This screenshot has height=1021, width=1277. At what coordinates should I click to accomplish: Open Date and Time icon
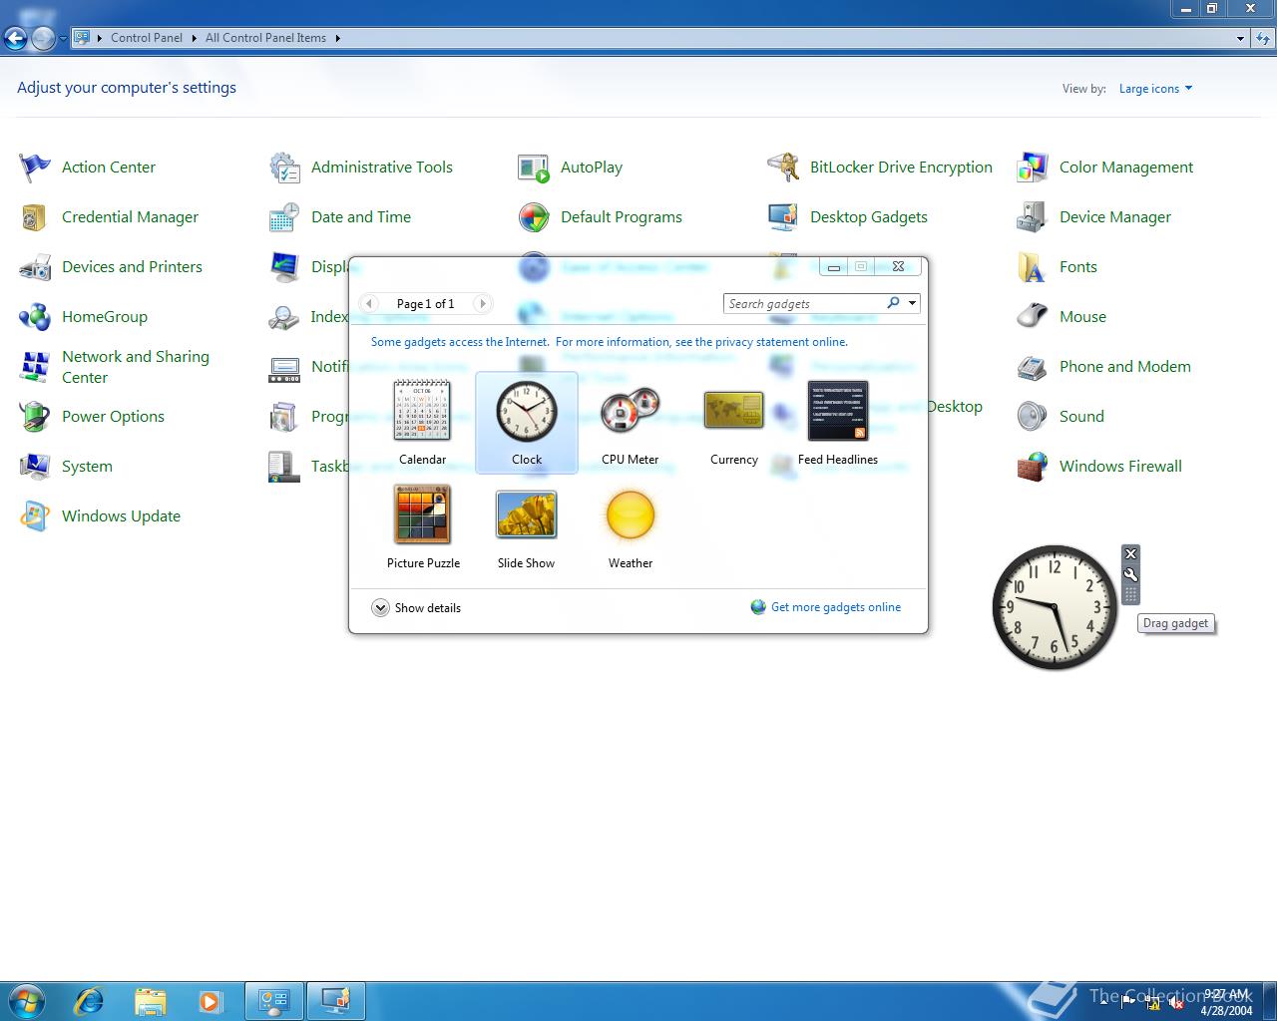click(284, 217)
